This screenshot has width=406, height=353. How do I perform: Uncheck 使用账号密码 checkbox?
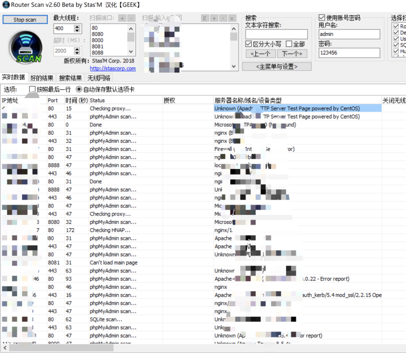click(322, 18)
